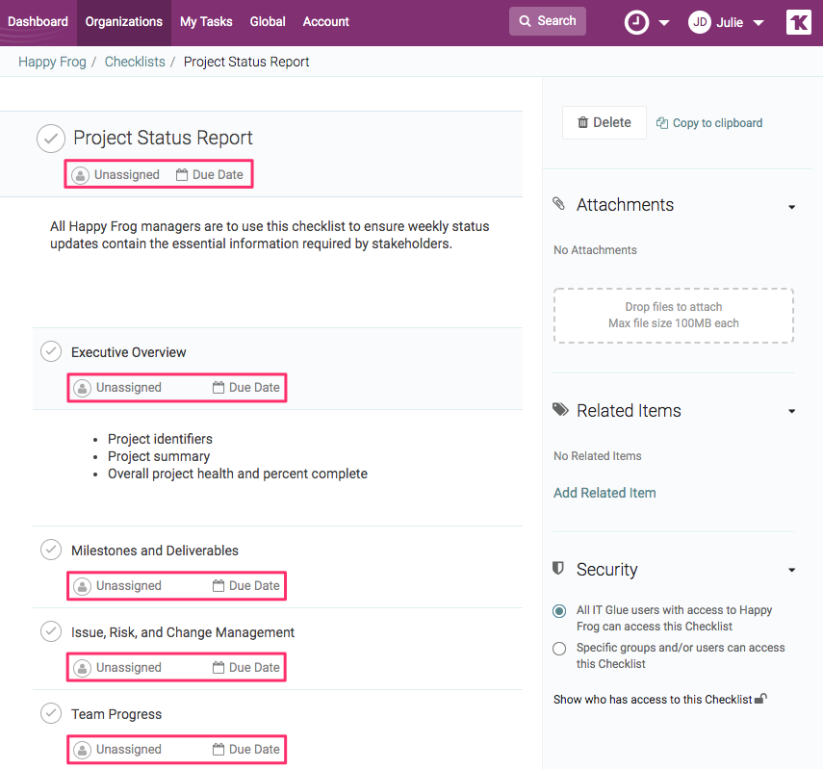Click the lock icon beside Show who has access
823x769 pixels.
click(760, 699)
